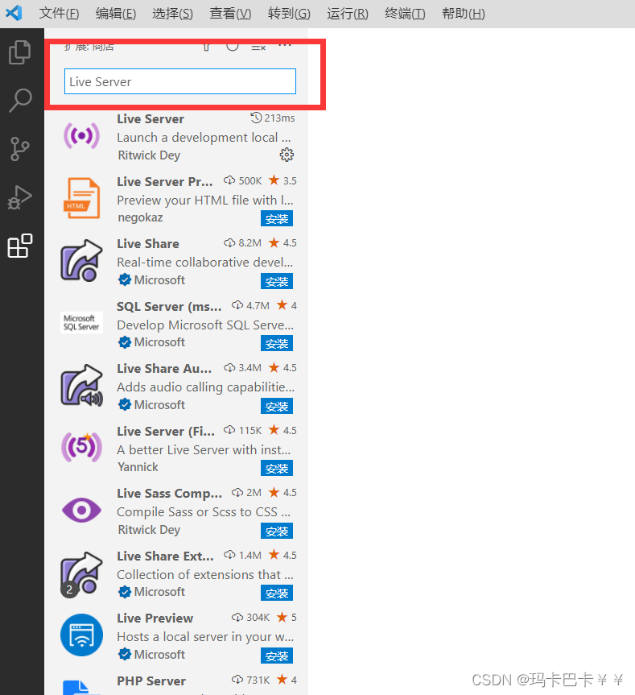Click the Live Share Extension Pack icon
Image resolution: width=635 pixels, height=695 pixels.
pyautogui.click(x=81, y=574)
